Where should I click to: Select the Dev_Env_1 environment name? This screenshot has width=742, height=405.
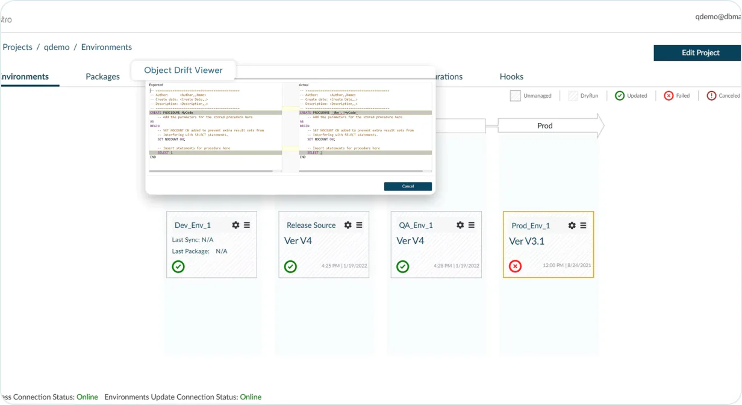(x=193, y=225)
